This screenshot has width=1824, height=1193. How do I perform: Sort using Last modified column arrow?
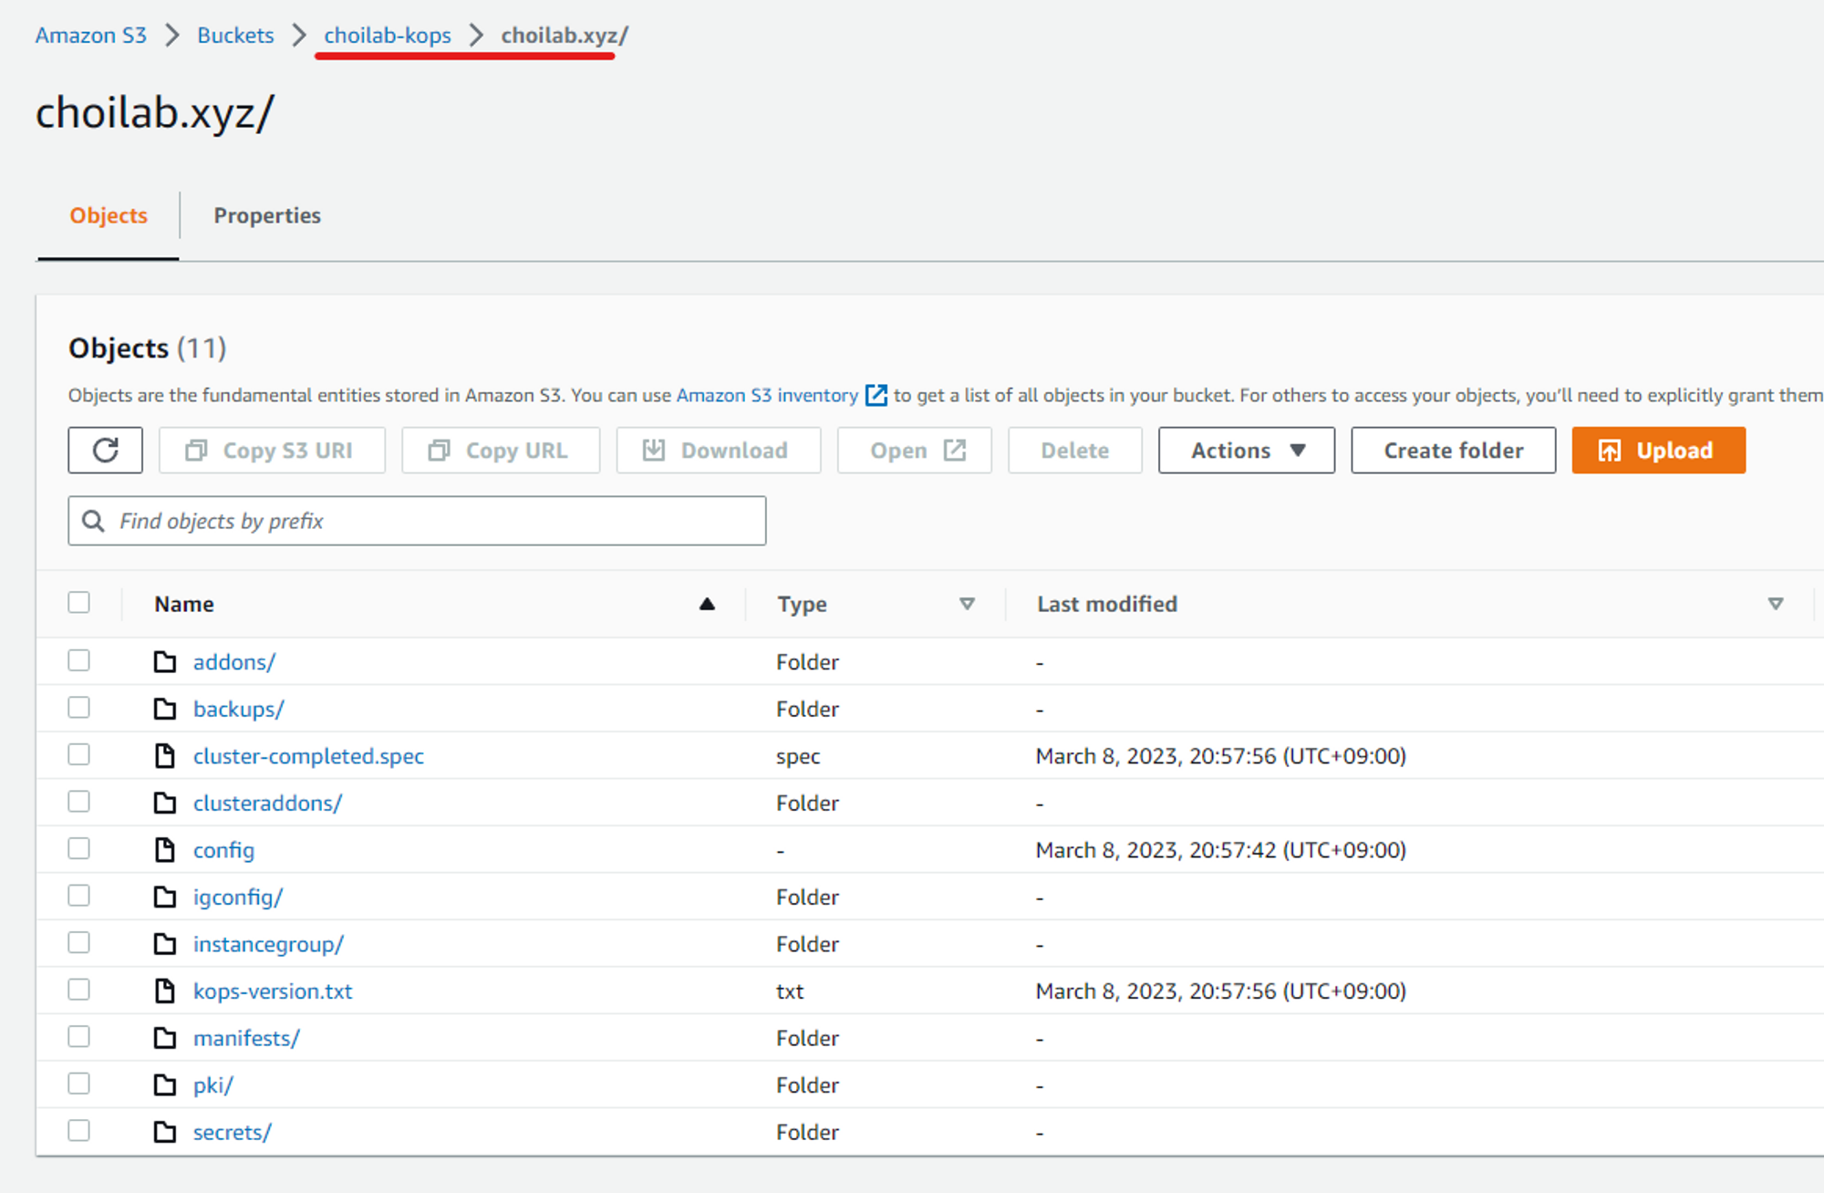pos(1775,604)
